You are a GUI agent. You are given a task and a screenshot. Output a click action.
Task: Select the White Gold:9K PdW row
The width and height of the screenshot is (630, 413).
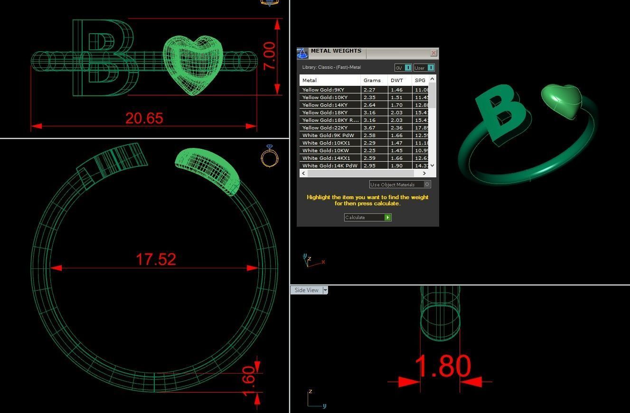coord(364,135)
